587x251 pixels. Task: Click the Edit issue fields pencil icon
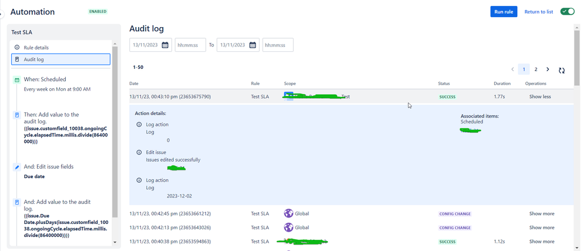pyautogui.click(x=16, y=167)
